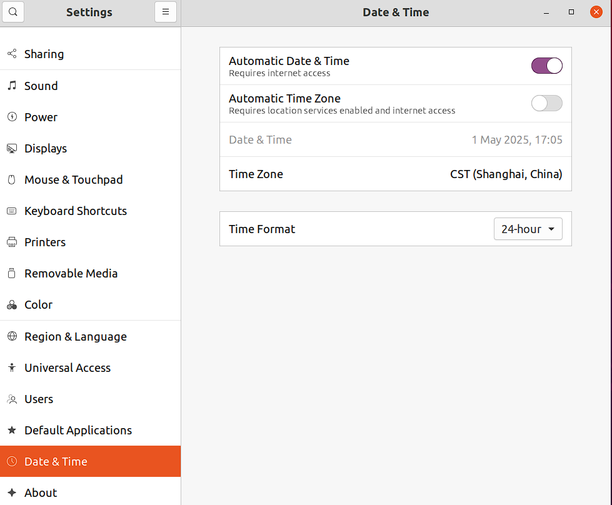Screen dimensions: 612x505
Task: Open the Users settings panel
Action: 39,399
